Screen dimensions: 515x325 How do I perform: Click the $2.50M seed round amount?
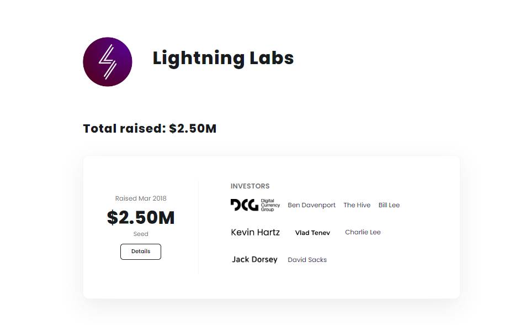141,217
